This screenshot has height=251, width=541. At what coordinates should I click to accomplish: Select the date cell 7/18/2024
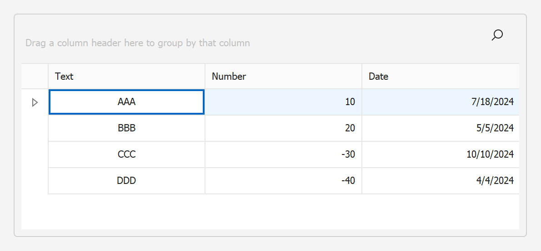click(440, 102)
